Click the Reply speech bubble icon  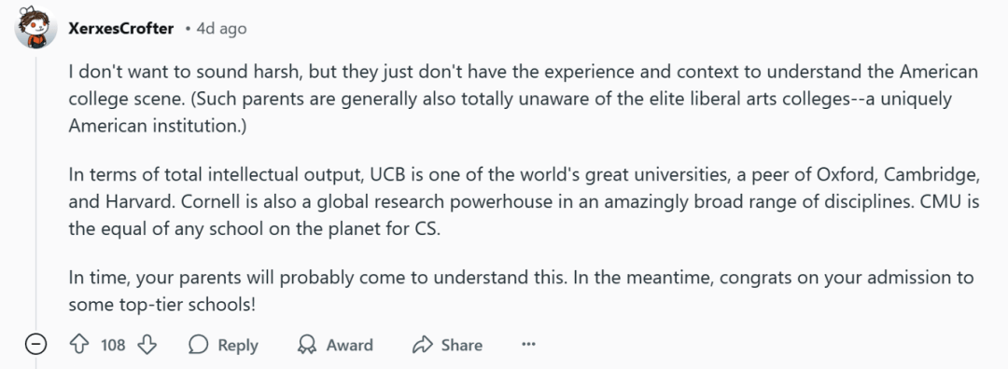(x=199, y=346)
